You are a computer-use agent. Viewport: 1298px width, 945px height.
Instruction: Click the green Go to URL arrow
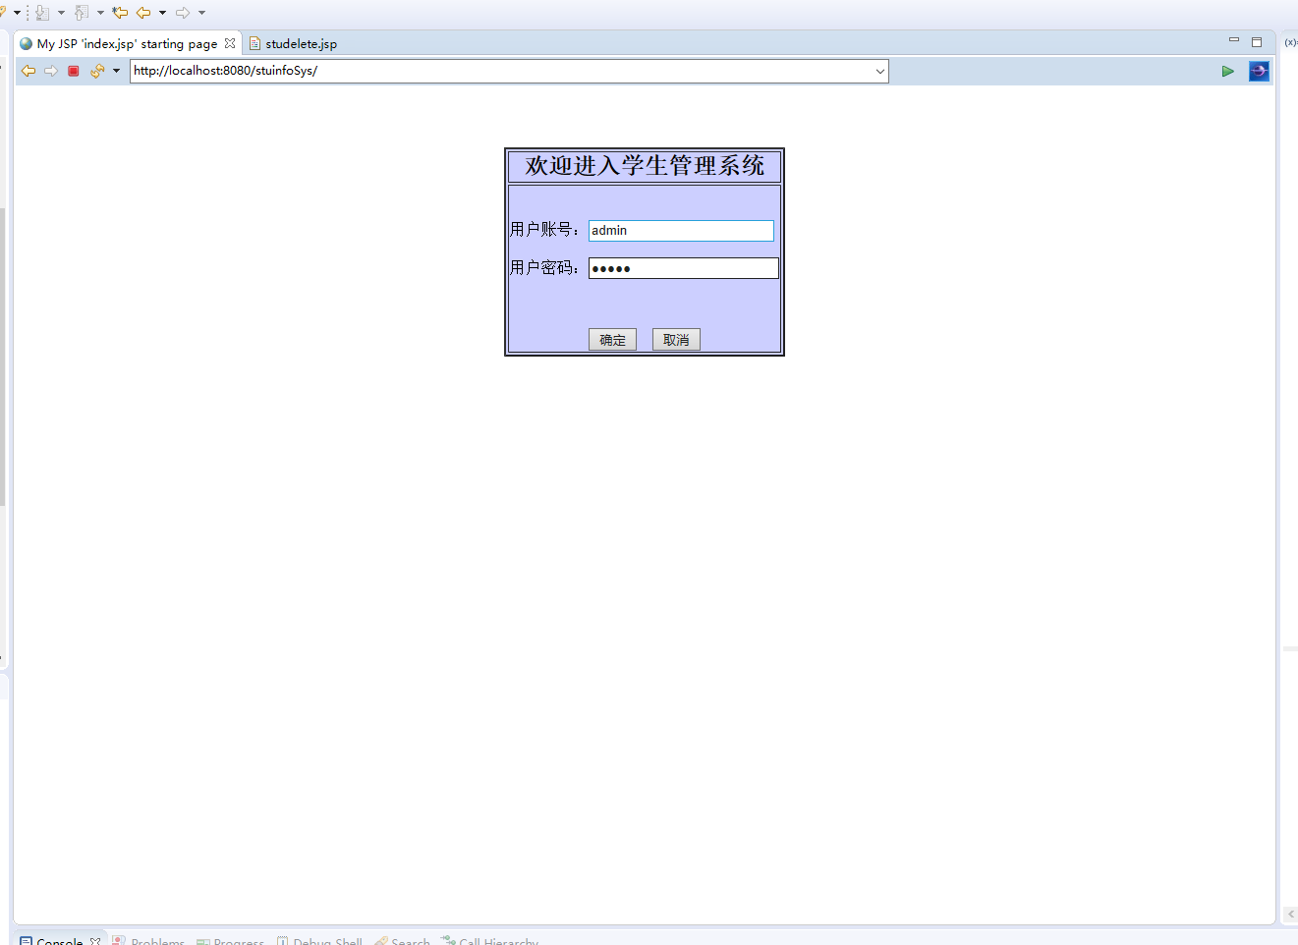(x=1227, y=71)
